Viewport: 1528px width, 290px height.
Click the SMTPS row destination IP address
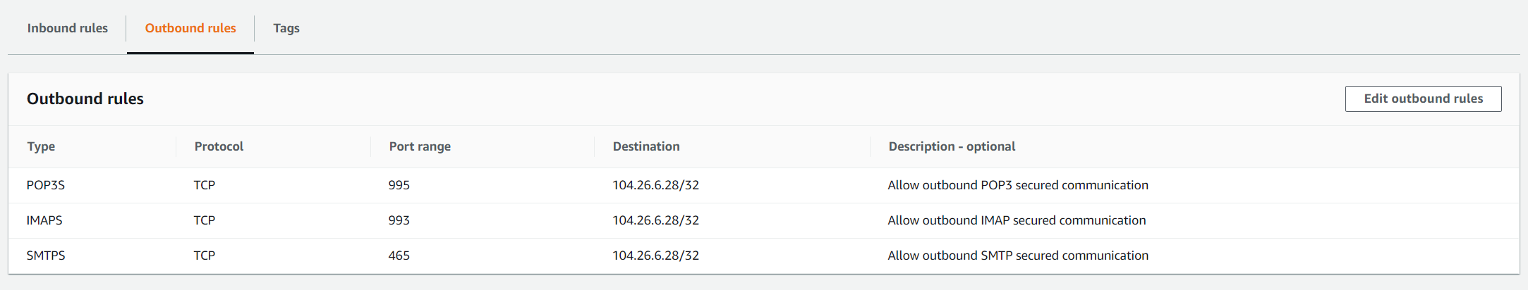[655, 256]
